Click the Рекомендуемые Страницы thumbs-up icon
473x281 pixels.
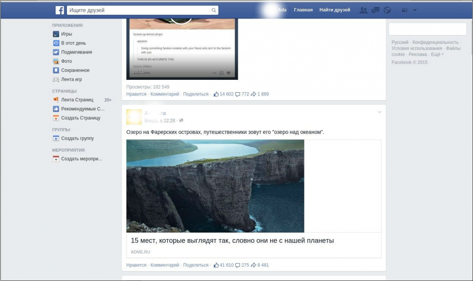coord(56,109)
